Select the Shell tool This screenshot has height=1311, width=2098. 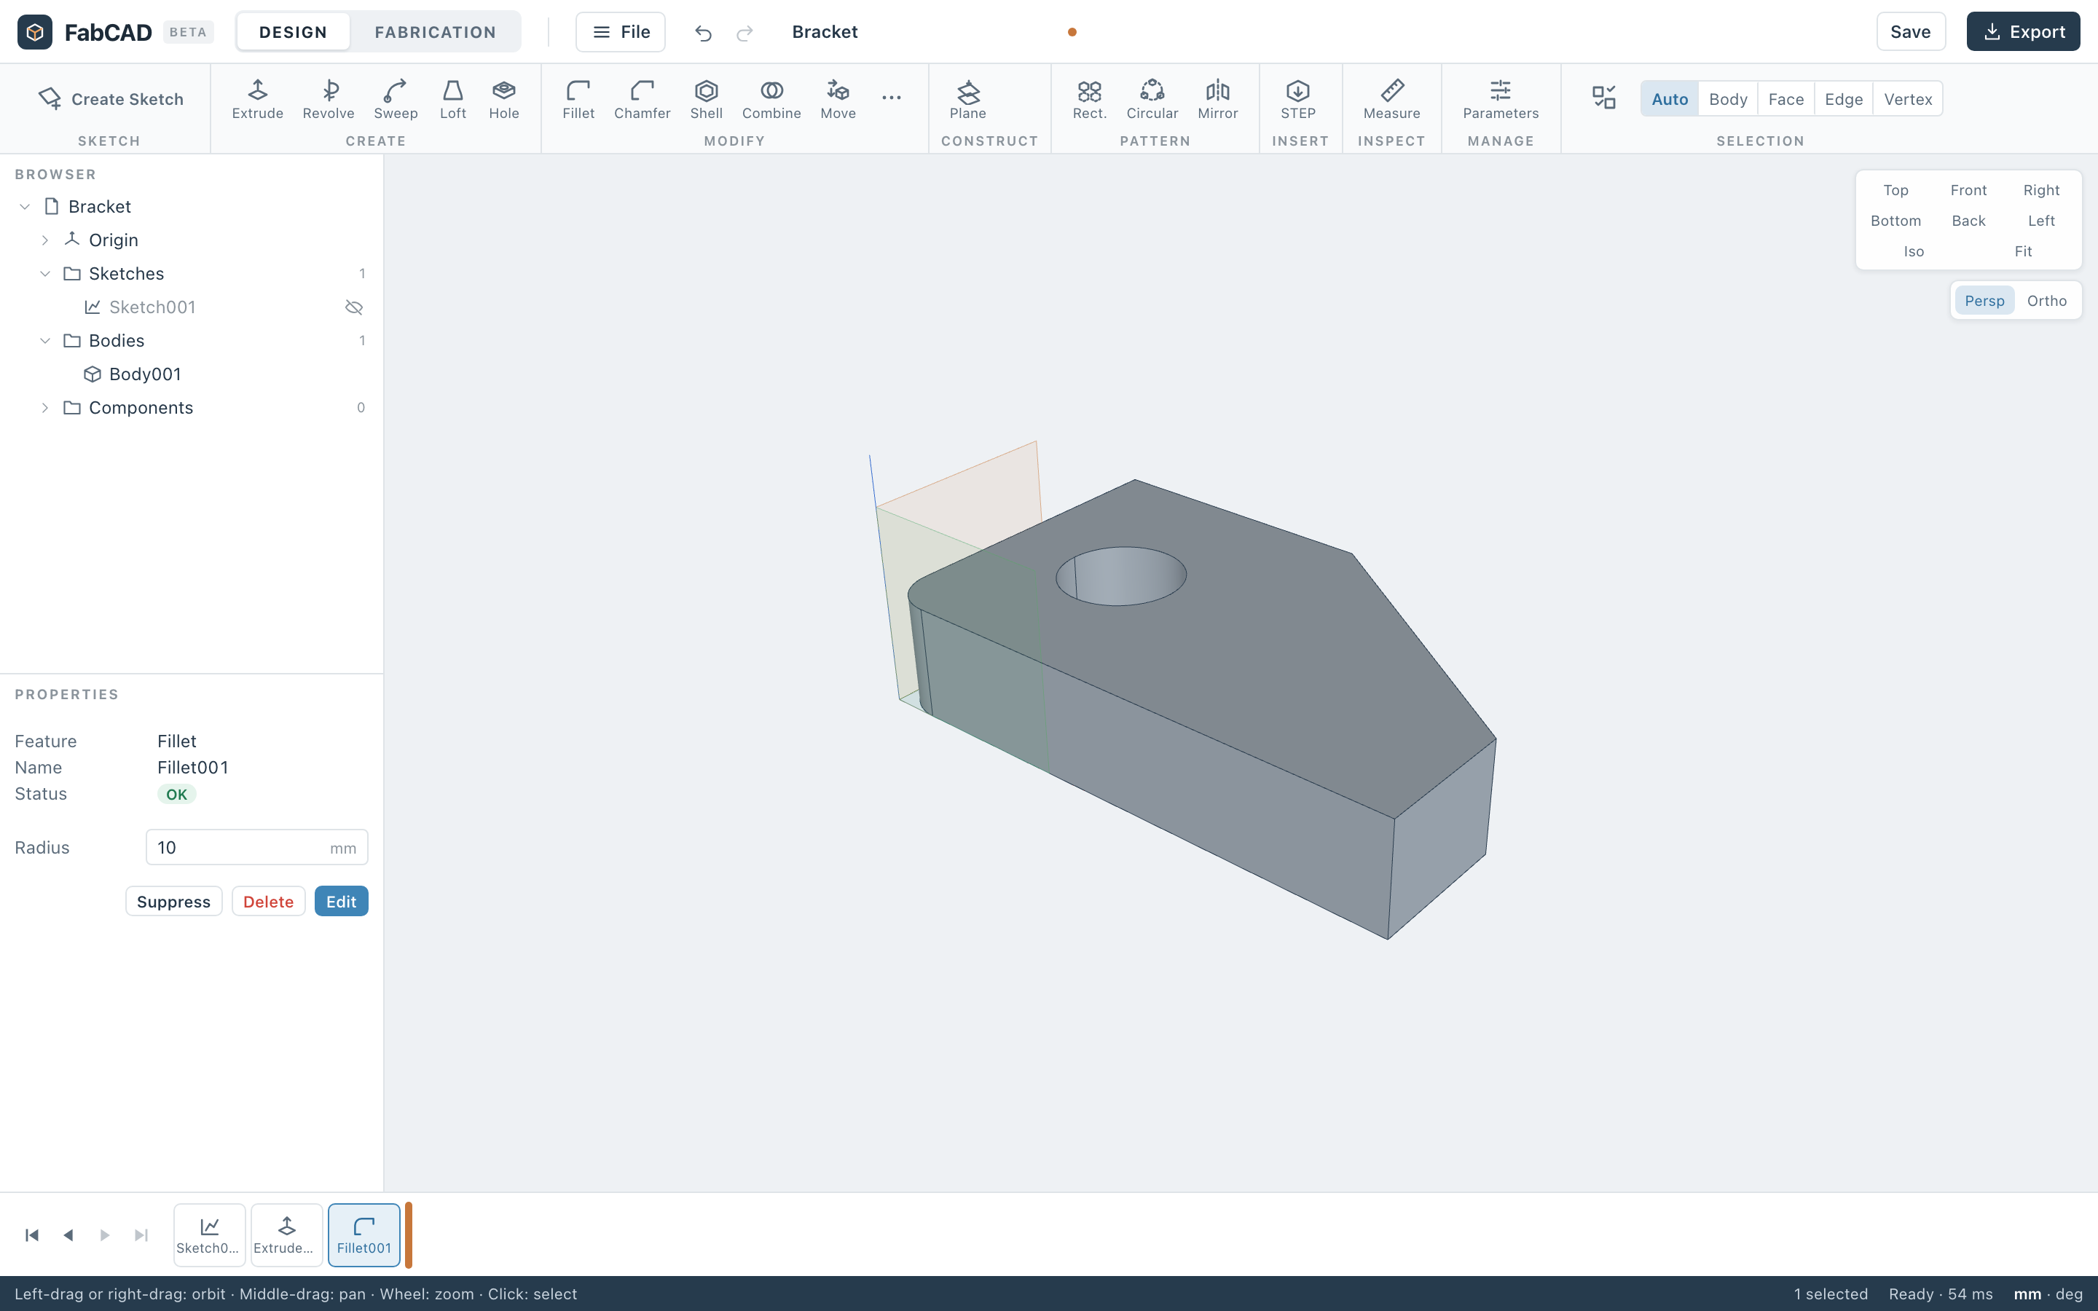[x=706, y=100]
